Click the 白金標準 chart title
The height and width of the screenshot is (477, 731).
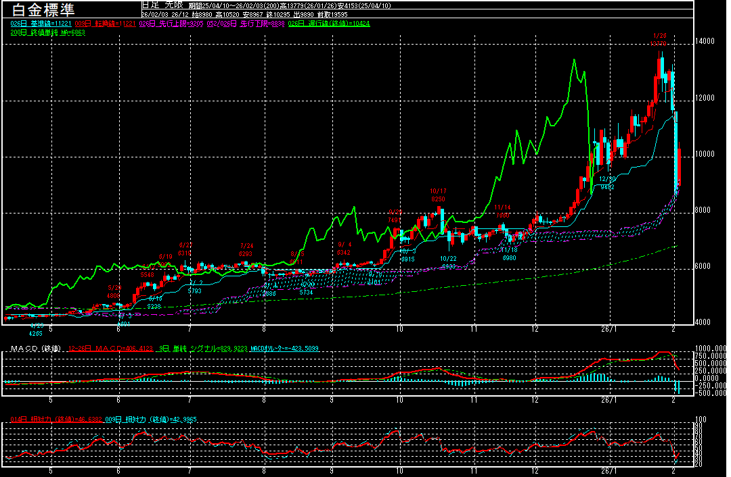pyautogui.click(x=41, y=9)
